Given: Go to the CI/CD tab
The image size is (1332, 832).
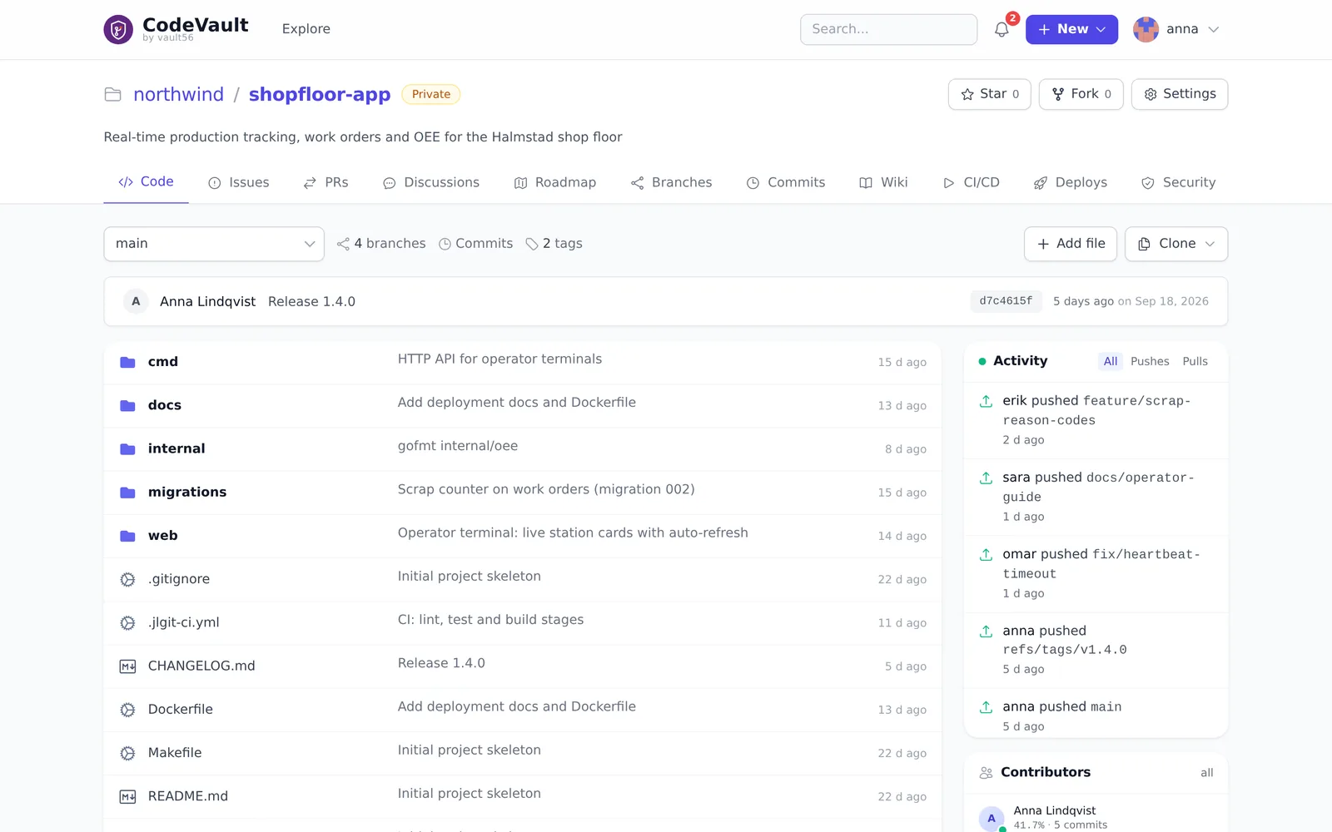Looking at the screenshot, I should point(971,182).
